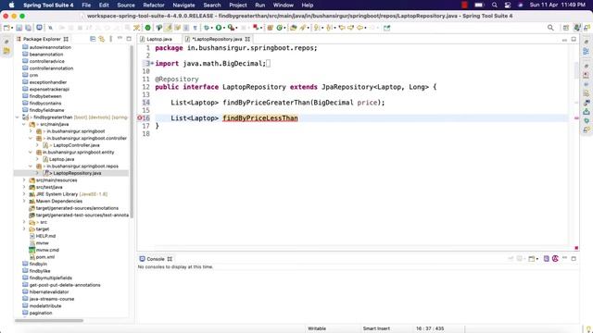Open the Project menu

tap(238, 5)
